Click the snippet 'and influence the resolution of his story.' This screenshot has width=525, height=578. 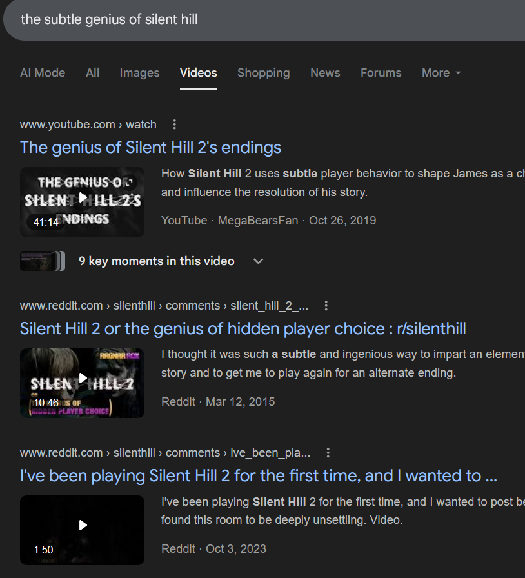click(264, 192)
